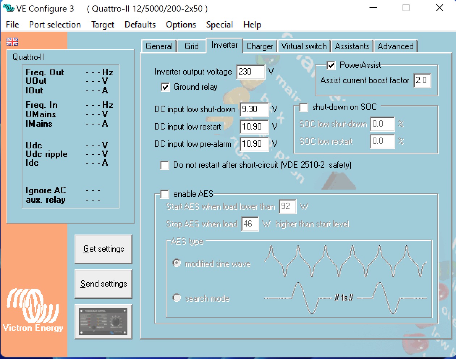Screen dimensions: 456x359
Task: Focus the DC input low shut-down field
Action: [x=254, y=109]
